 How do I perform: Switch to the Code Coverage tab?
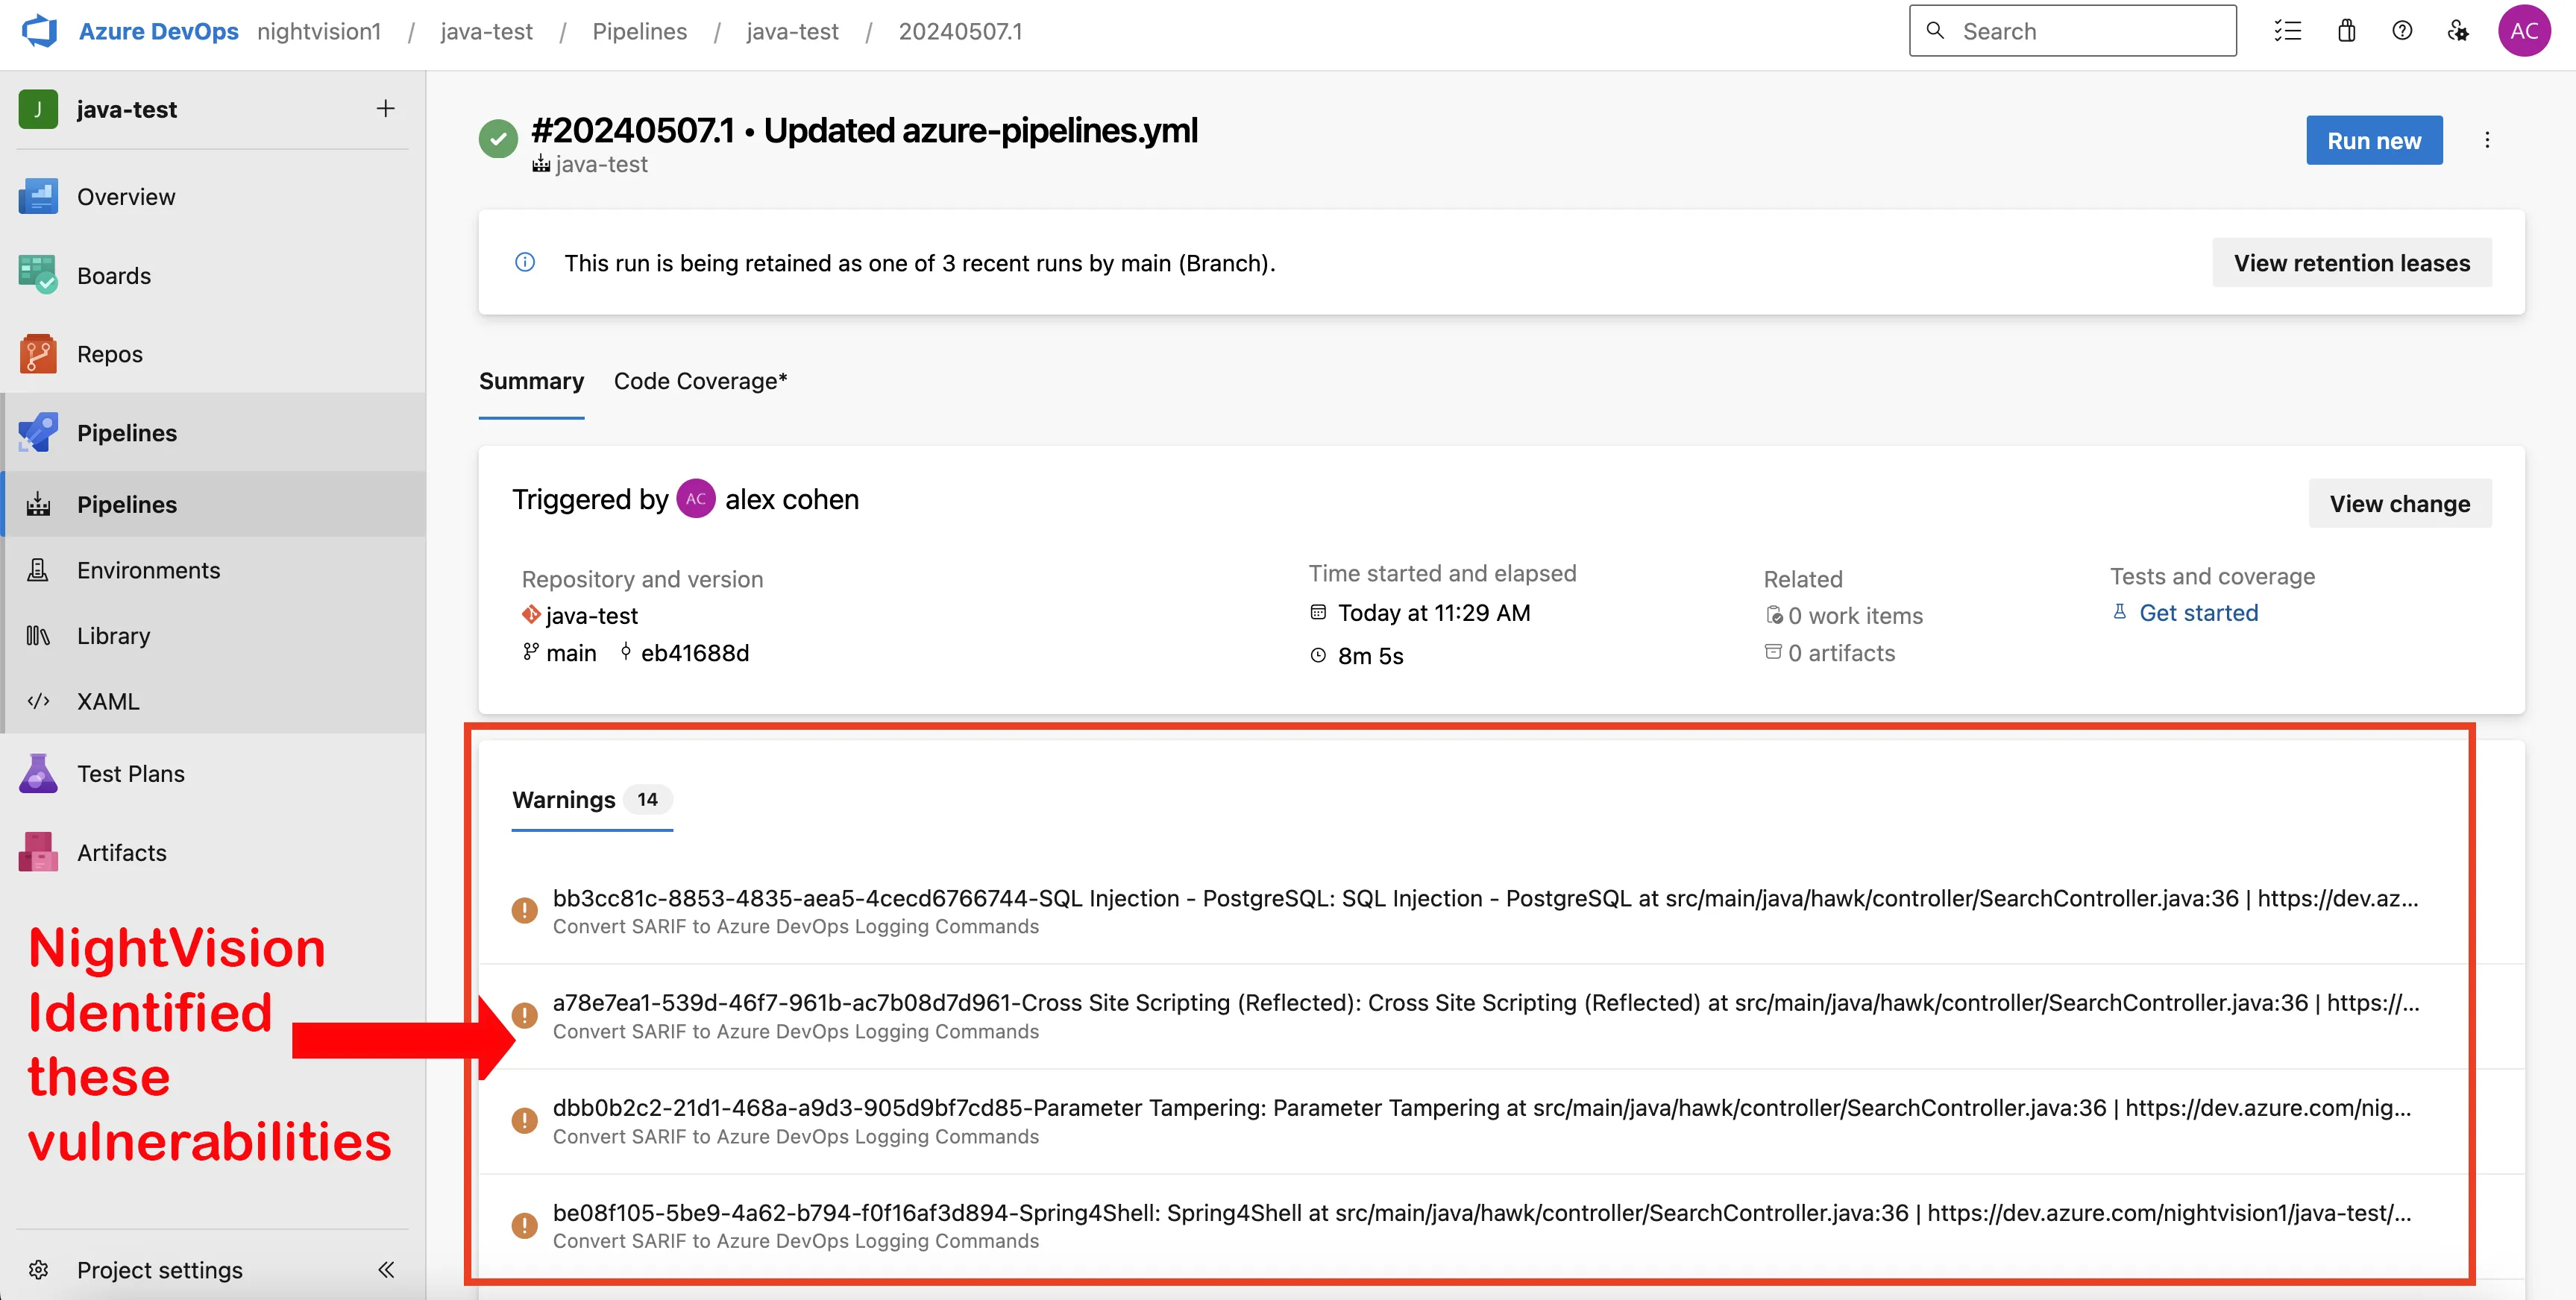(x=700, y=382)
